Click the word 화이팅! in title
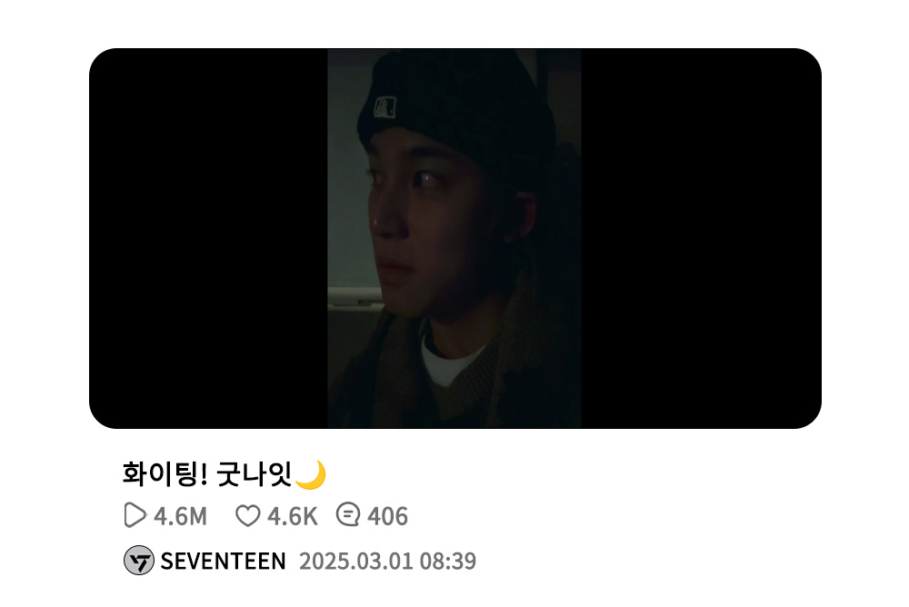 point(165,474)
